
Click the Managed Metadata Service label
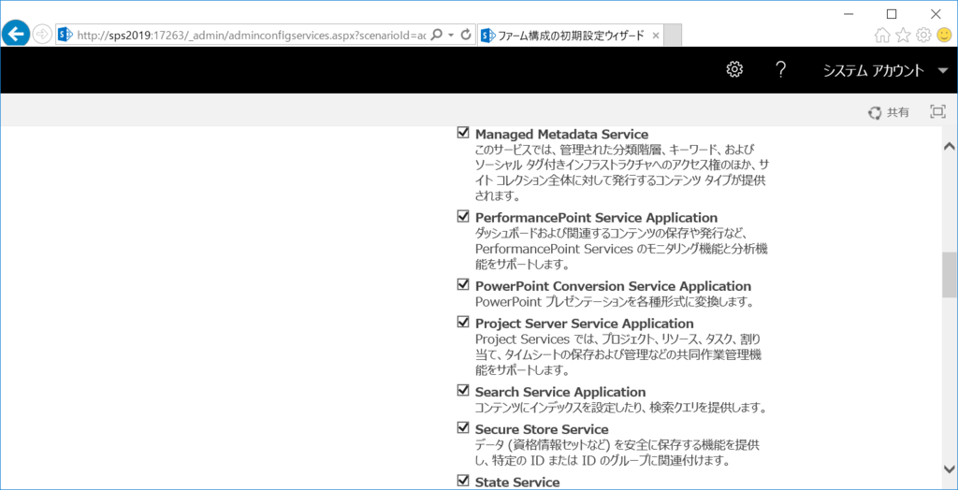[x=561, y=134]
